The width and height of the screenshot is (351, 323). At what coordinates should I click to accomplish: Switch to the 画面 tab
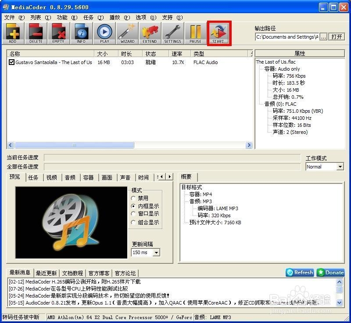[107, 178]
